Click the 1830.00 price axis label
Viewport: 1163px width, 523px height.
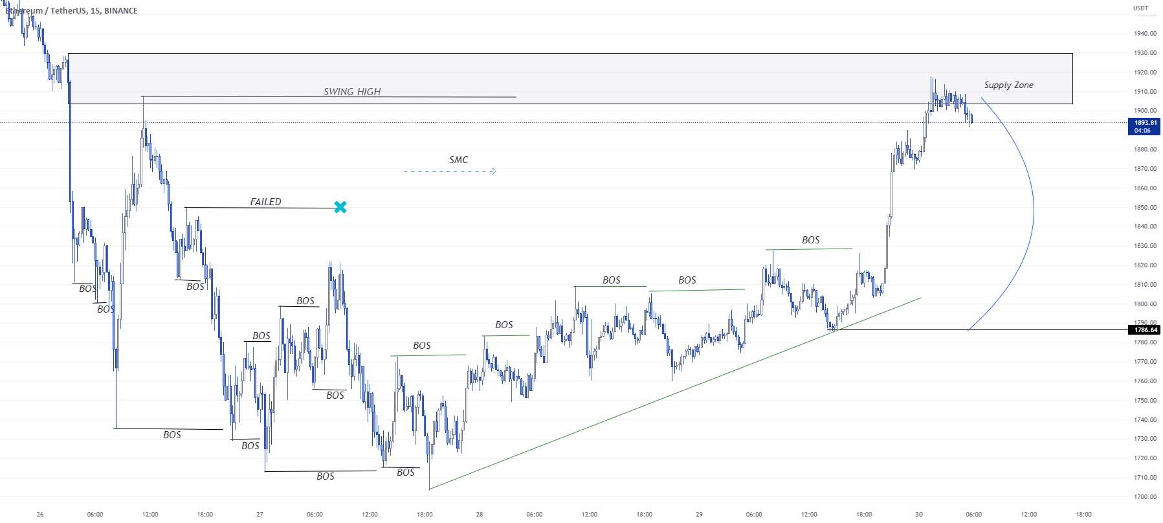coord(1145,246)
